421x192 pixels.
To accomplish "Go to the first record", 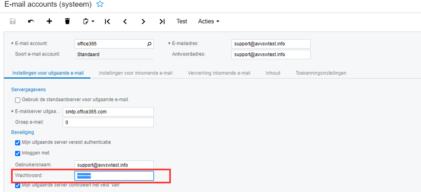I will coord(107,21).
